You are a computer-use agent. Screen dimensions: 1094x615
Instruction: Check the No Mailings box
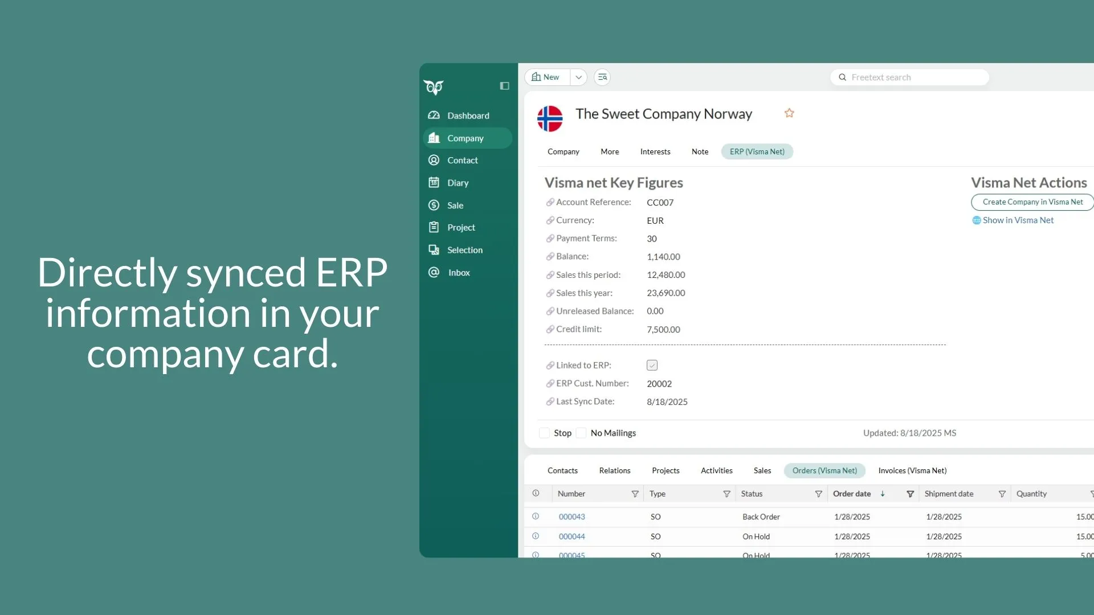[581, 433]
